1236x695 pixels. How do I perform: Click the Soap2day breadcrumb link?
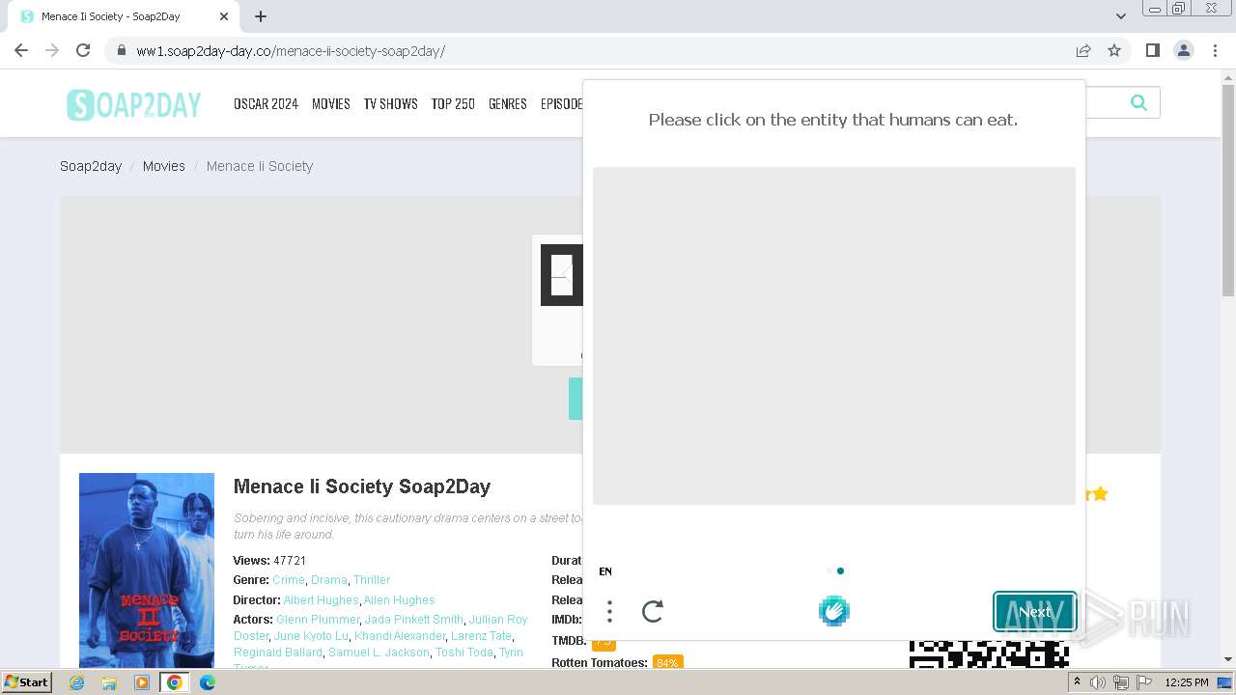pos(91,166)
